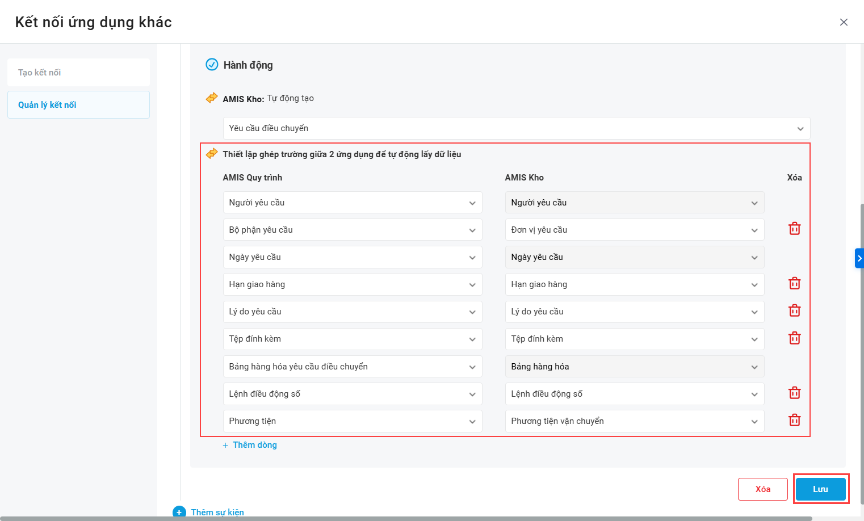Delete the Lệnh điều động số row
The image size is (864, 521).
pos(794,393)
